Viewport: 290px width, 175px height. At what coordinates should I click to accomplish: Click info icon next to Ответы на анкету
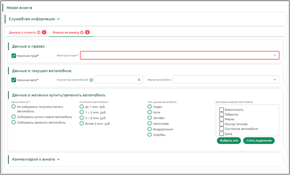click(x=82, y=32)
